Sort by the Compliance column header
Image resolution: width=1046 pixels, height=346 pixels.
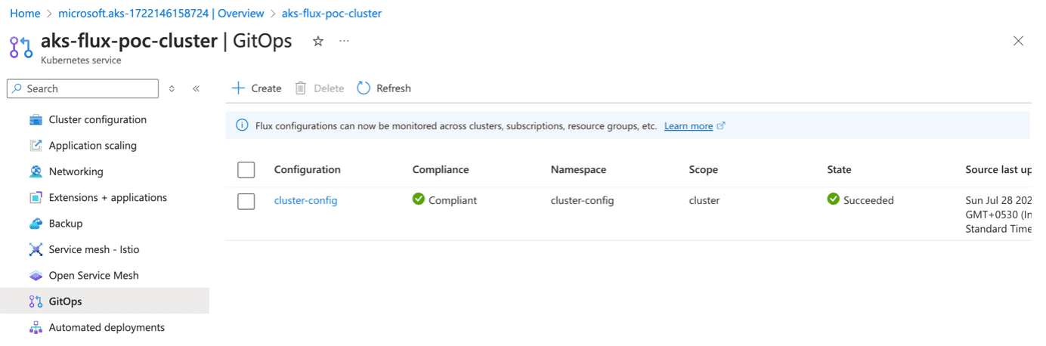(x=441, y=170)
